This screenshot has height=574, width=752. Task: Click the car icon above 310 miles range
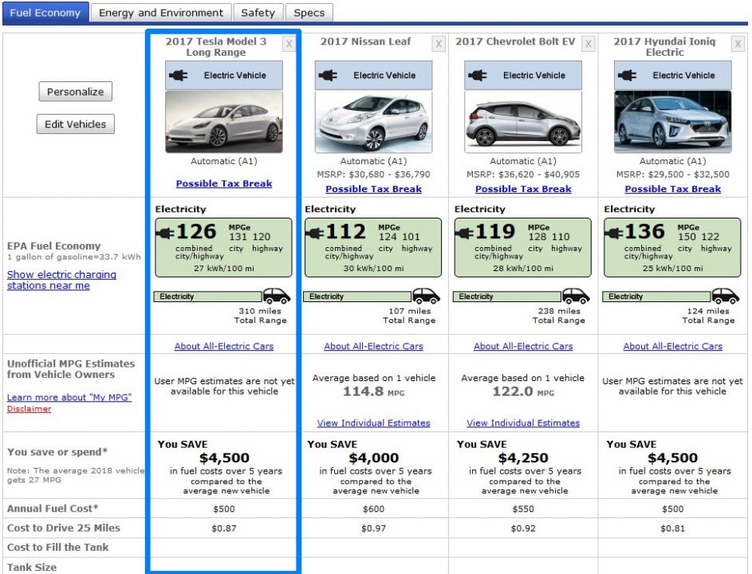pyautogui.click(x=277, y=296)
